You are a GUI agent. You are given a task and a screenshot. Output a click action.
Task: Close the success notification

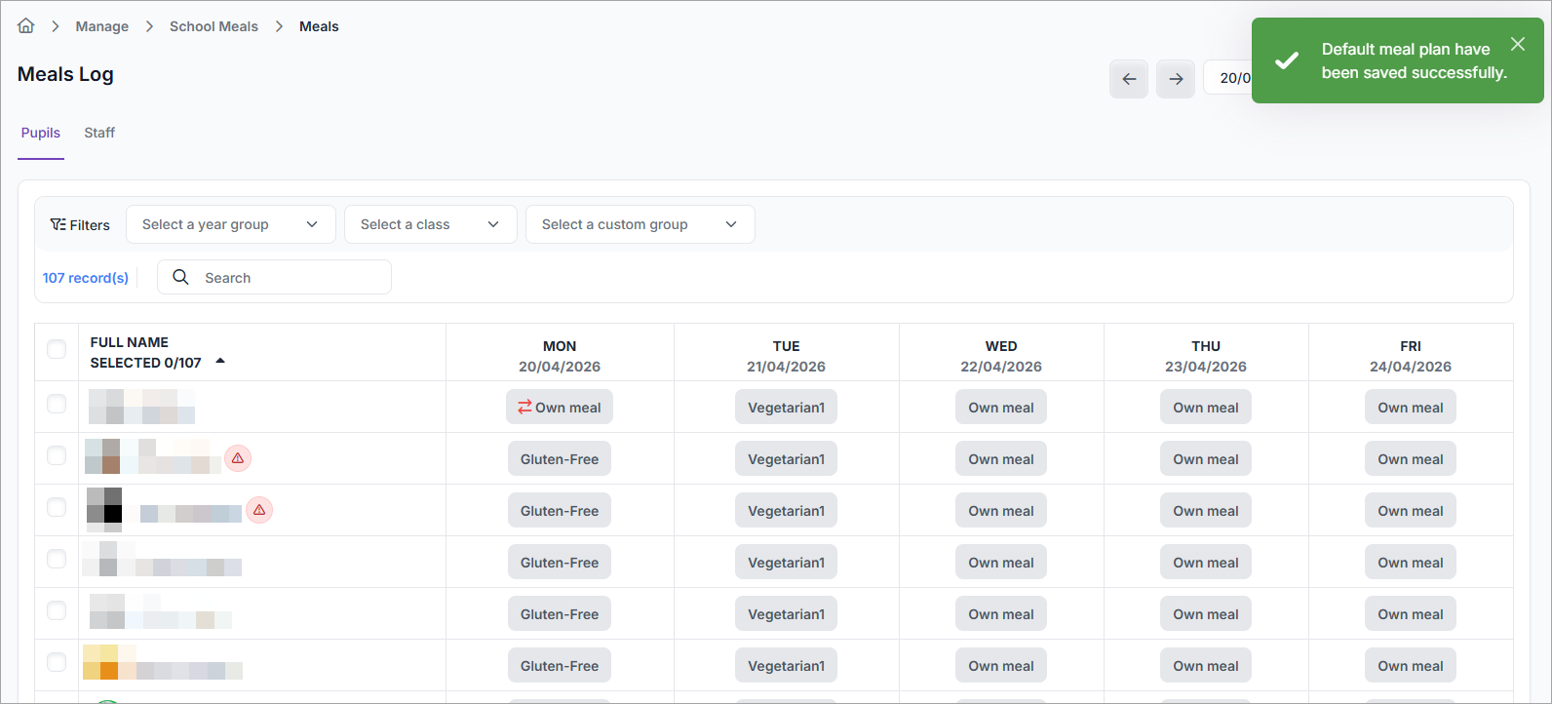click(x=1518, y=44)
